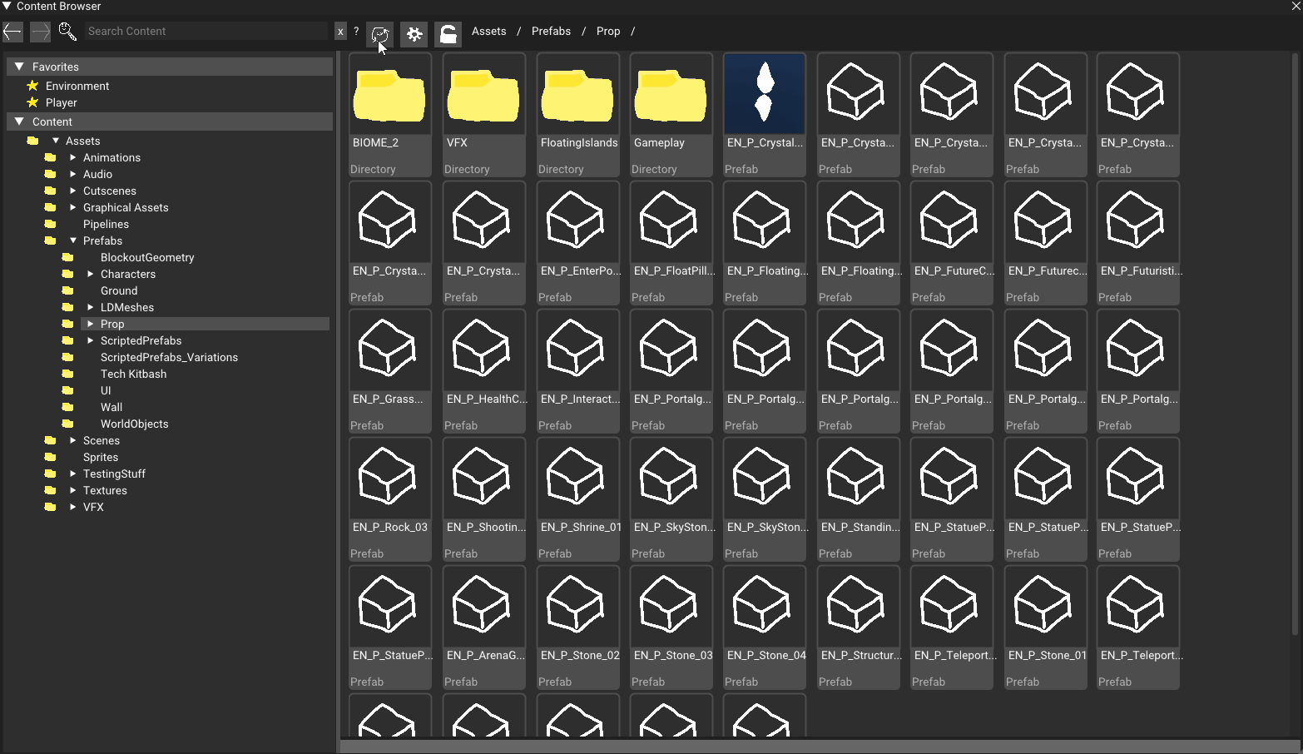Toggle the padlock lock icon

[x=448, y=34]
